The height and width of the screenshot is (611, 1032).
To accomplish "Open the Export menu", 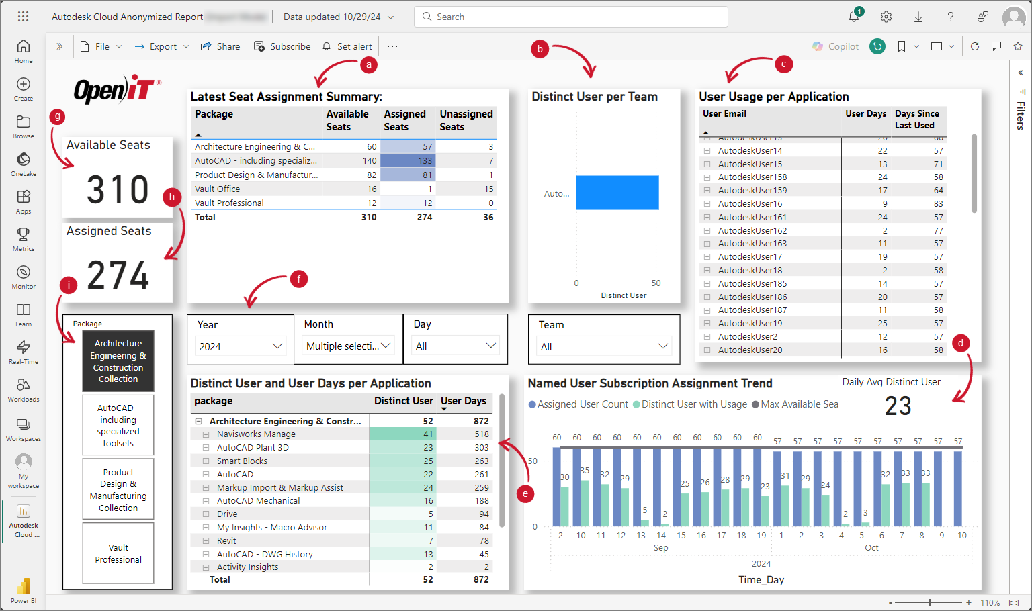I will 161,46.
